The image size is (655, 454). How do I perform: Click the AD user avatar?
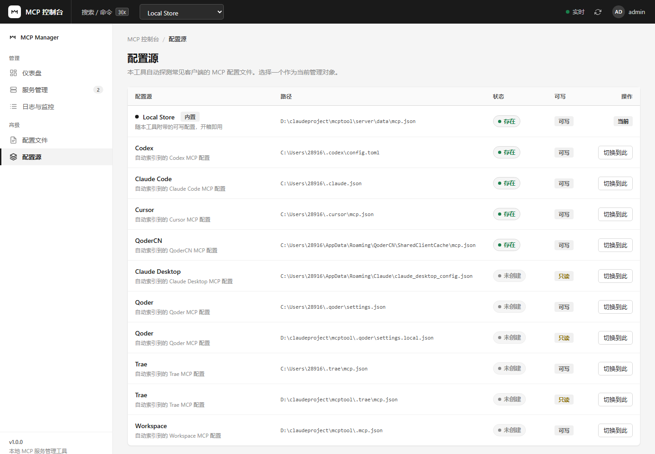[618, 12]
